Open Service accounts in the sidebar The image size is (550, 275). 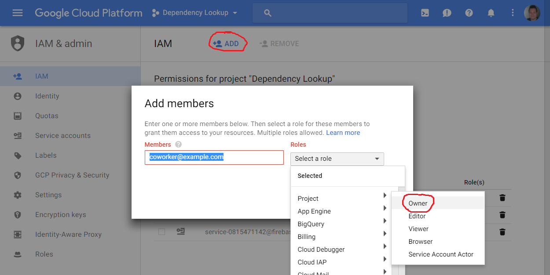pyautogui.click(x=70, y=136)
